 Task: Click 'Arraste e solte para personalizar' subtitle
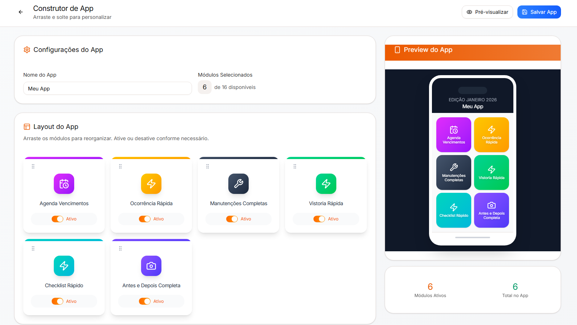[x=72, y=17]
